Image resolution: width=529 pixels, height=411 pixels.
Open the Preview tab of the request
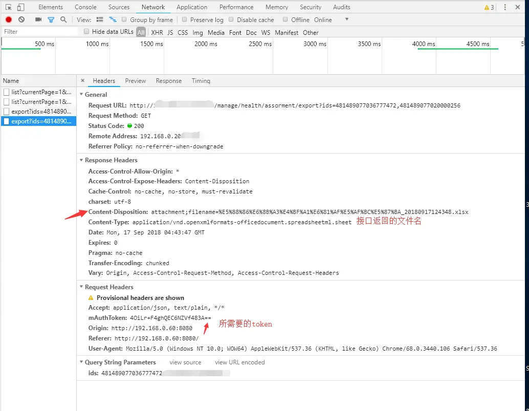coord(135,80)
